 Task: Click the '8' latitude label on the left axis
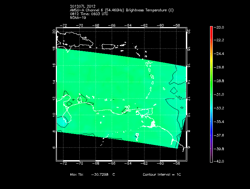click(x=54, y=131)
